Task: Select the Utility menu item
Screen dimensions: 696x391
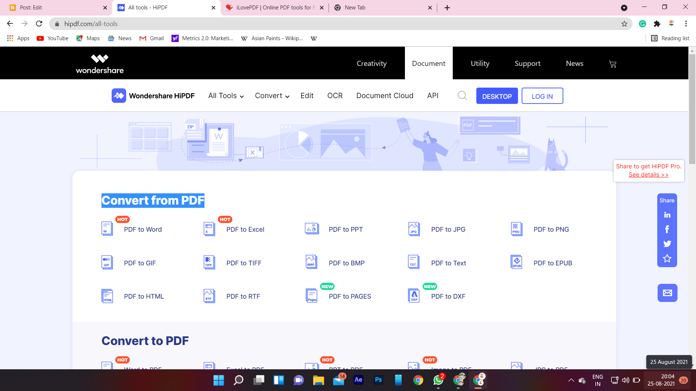Action: click(x=480, y=63)
